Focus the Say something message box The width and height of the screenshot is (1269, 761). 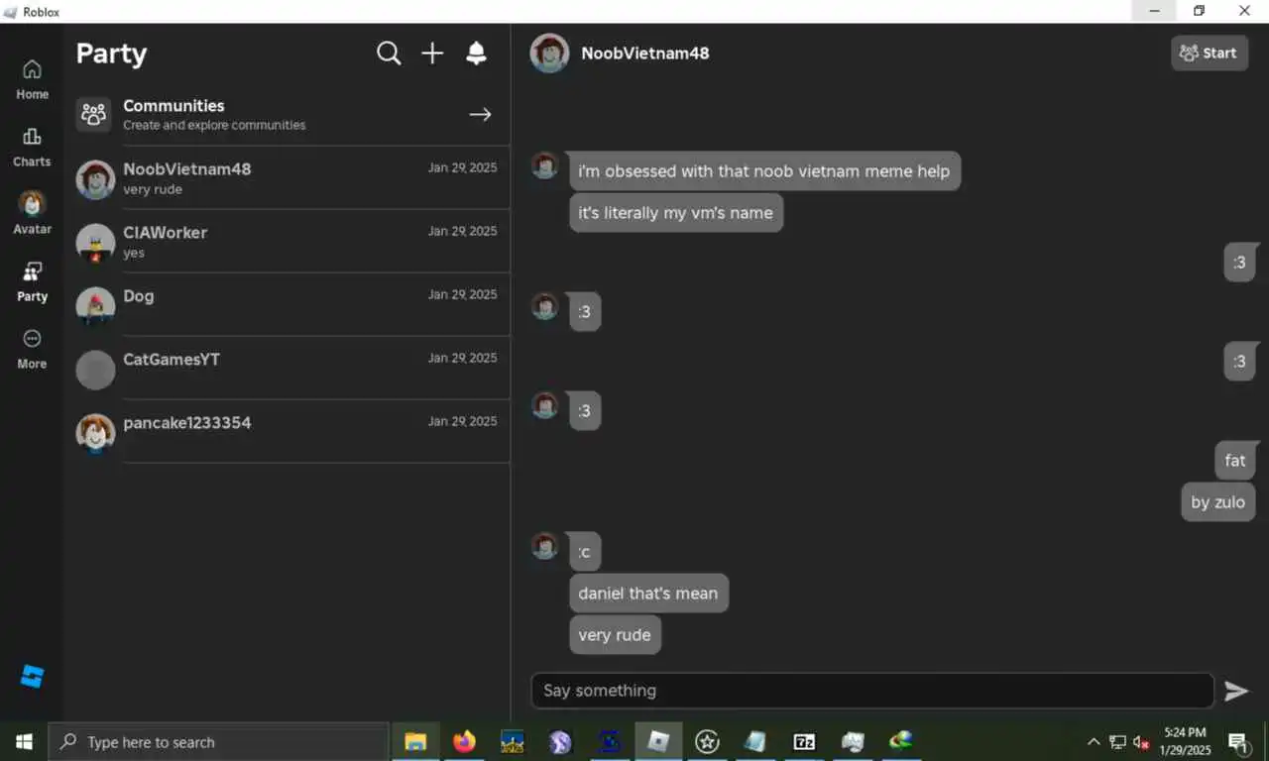click(872, 691)
